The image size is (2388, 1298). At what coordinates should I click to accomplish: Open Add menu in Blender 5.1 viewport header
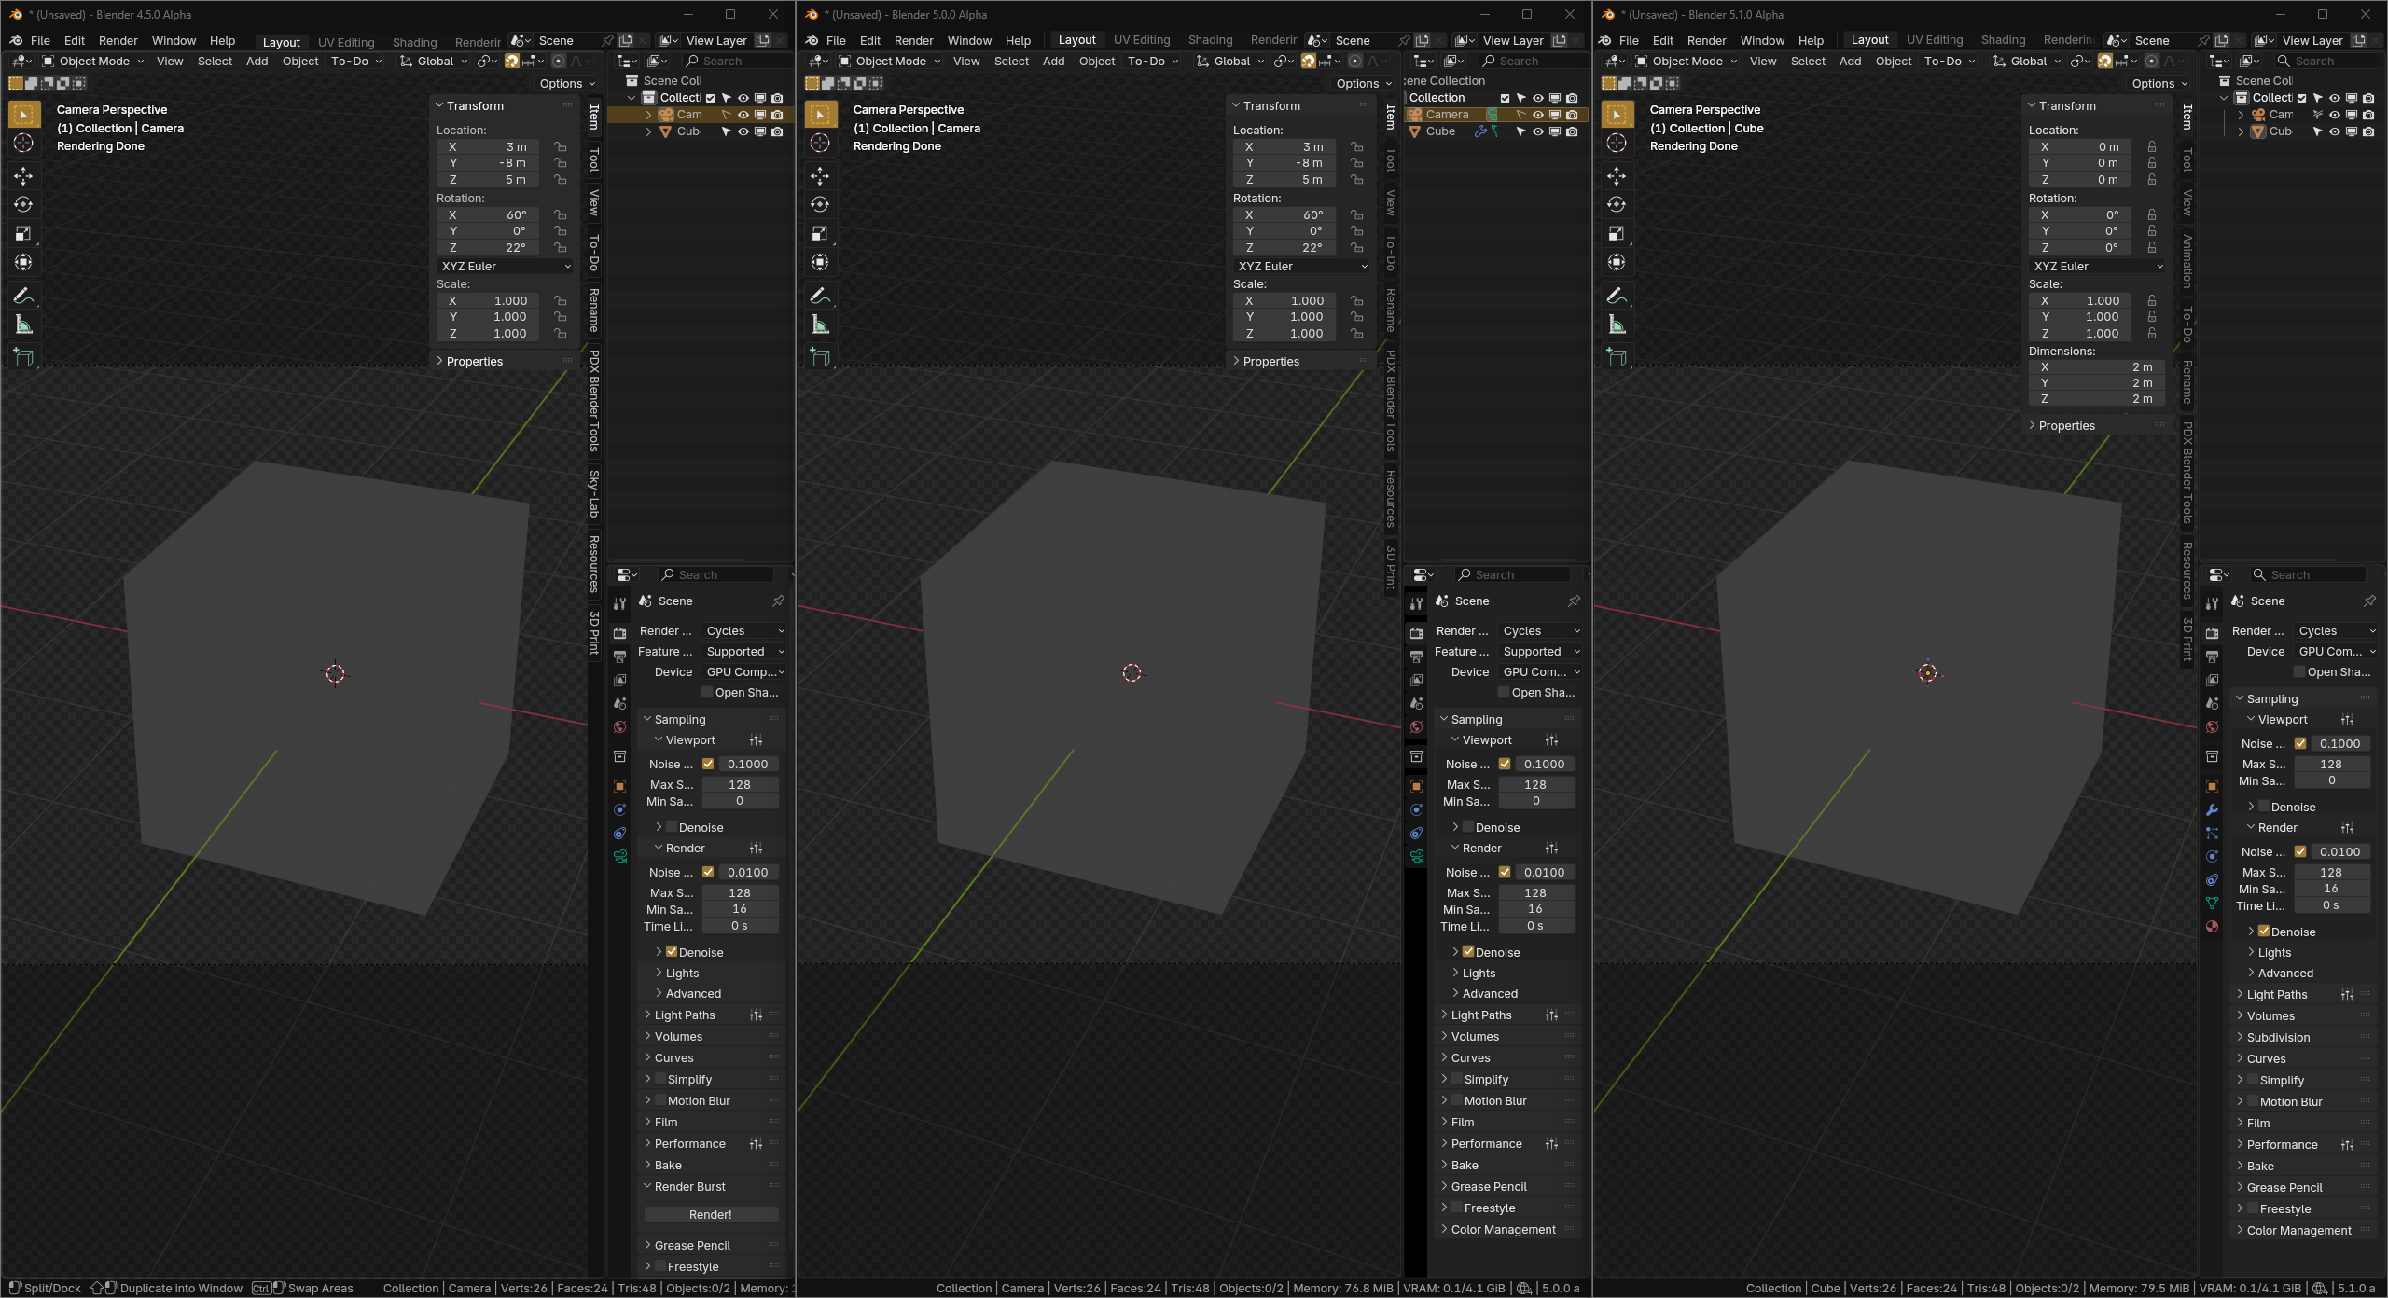[x=1850, y=62]
